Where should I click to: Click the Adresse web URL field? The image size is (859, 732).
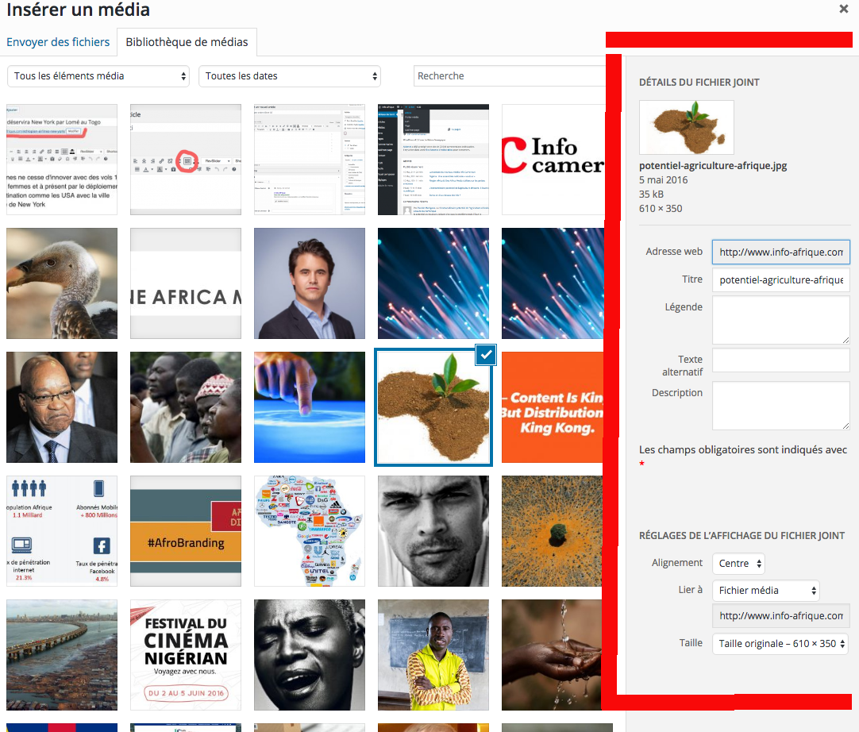[x=780, y=252]
